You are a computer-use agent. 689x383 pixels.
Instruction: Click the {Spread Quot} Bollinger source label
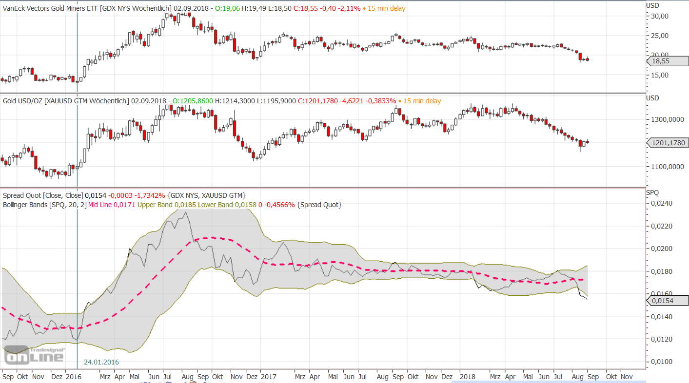coord(319,205)
